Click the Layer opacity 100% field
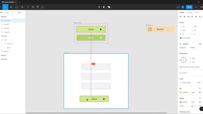 click(199, 83)
